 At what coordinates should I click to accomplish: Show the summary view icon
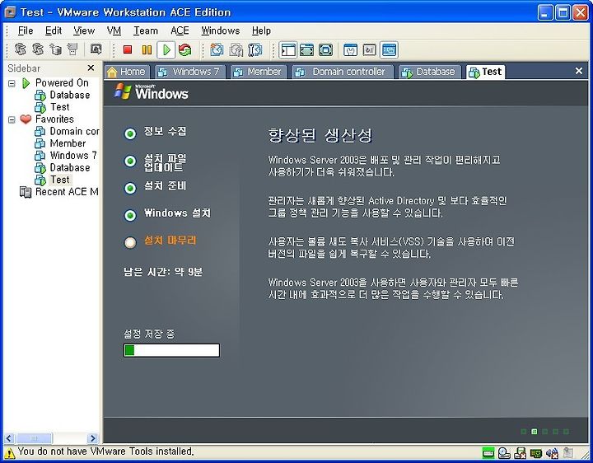(x=351, y=49)
